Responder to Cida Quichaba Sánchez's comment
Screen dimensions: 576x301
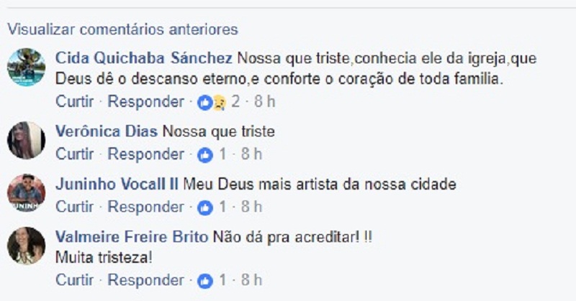pyautogui.click(x=146, y=101)
